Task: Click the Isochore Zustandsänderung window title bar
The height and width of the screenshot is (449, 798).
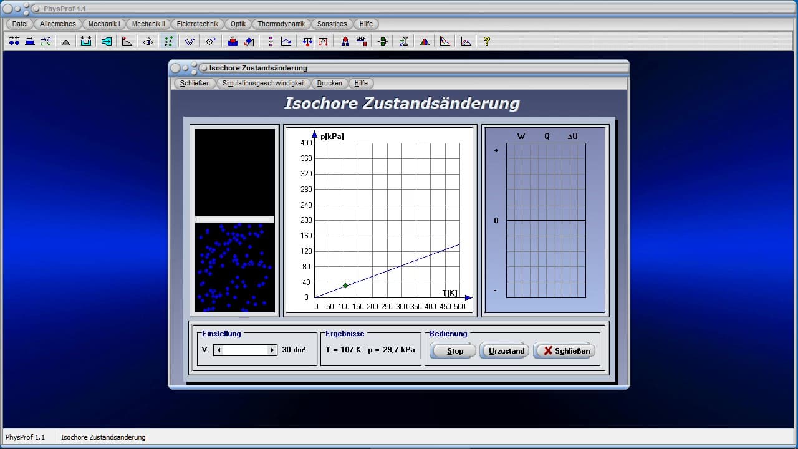Action: point(399,68)
